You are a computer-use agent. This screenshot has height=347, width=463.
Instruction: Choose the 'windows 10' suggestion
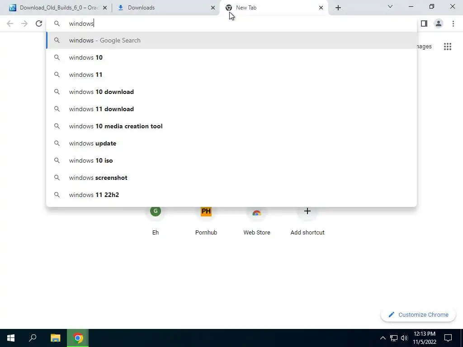(x=231, y=57)
